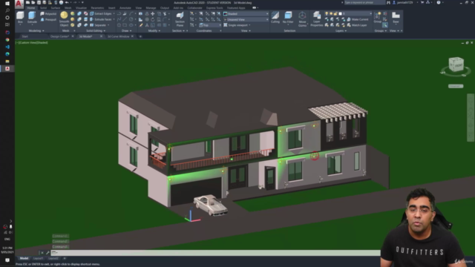This screenshot has height=267, width=475.
Task: Click the AutoCAD application menu logo
Action: pos(19,4)
